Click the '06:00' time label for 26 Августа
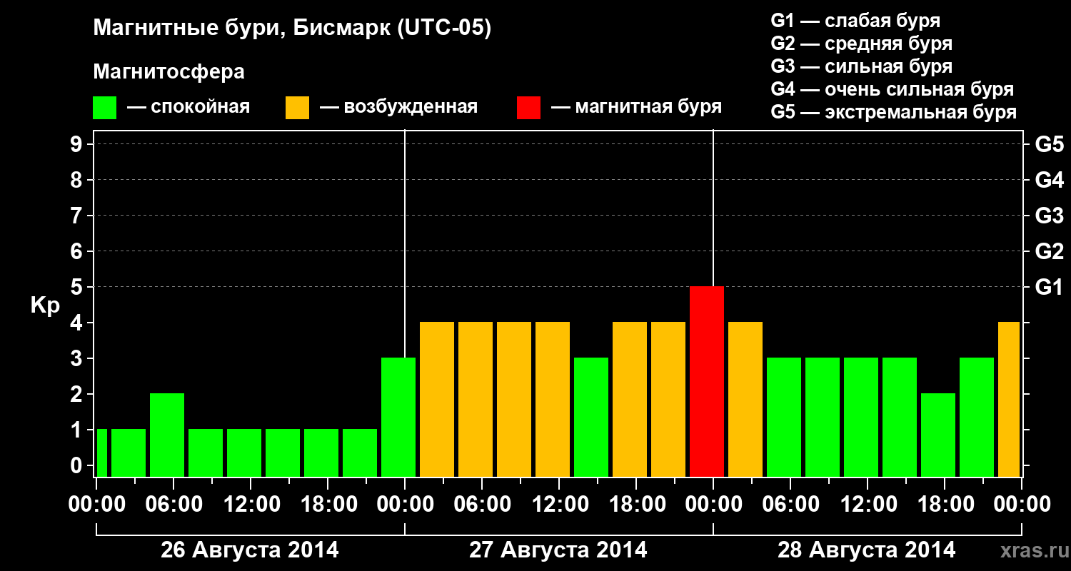1071x571 pixels. (x=173, y=505)
